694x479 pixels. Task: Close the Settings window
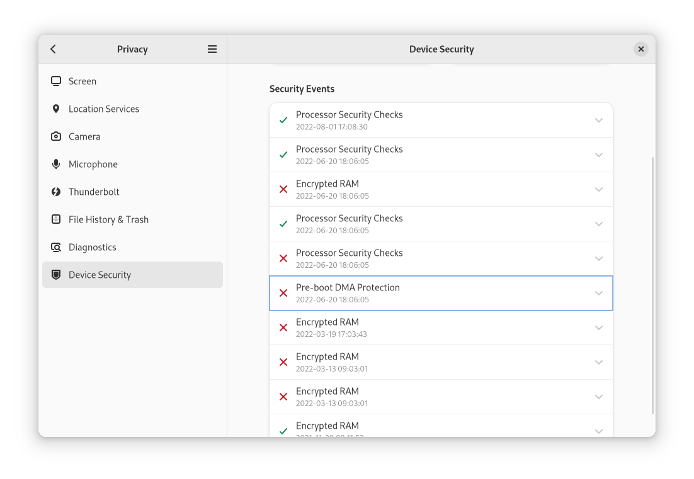[x=640, y=49]
